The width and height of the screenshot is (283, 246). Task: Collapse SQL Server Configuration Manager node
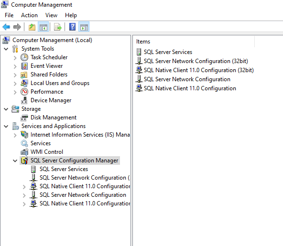tap(15, 160)
